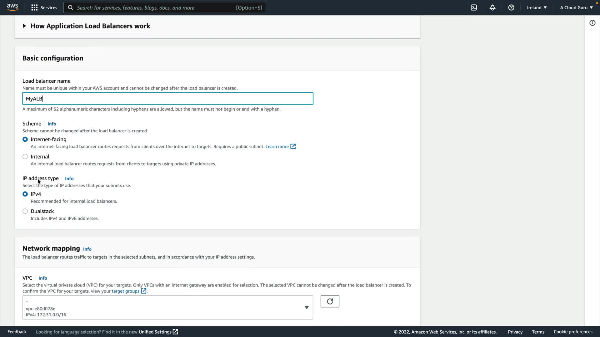Click the AWS search bar
The height and width of the screenshot is (337, 600).
[x=165, y=7]
